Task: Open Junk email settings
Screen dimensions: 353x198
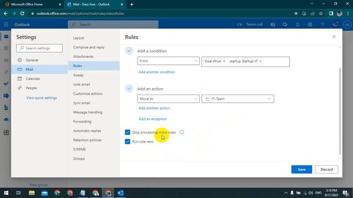Action: 94,84
